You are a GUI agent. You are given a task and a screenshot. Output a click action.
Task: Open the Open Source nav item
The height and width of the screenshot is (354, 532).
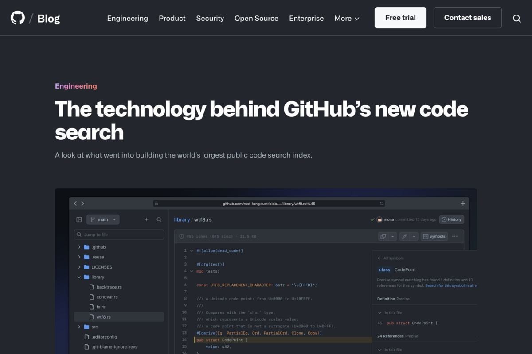point(256,18)
